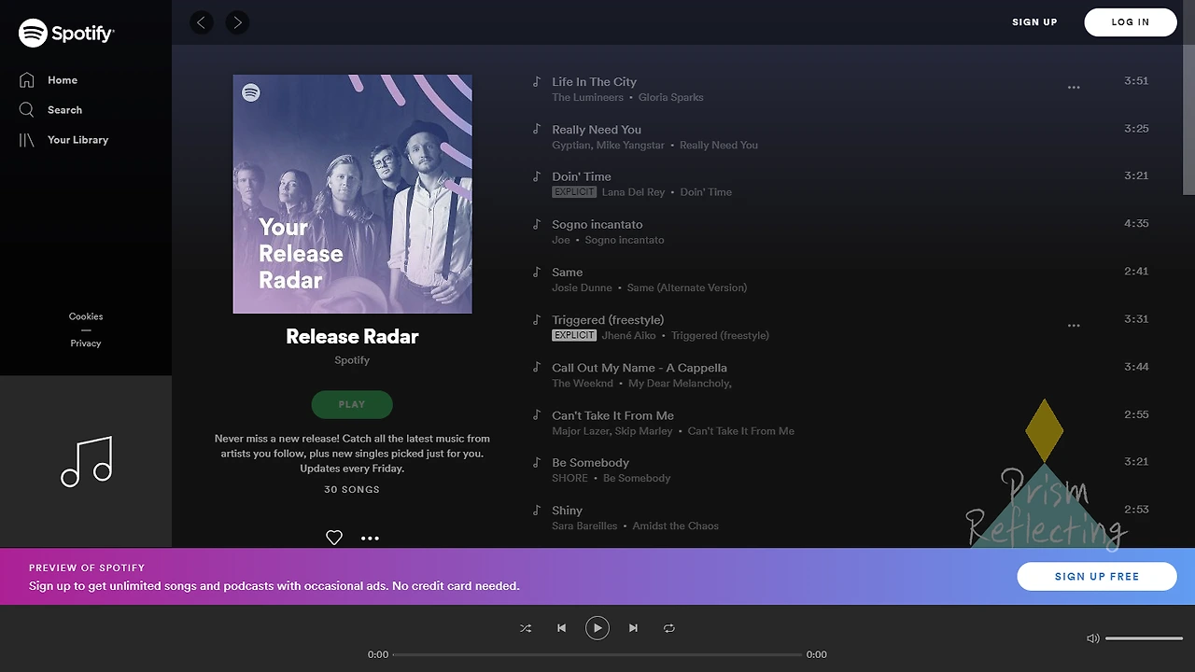Screen dimensions: 1195x672
Task: Open album Amidst the Chaos
Action: (676, 526)
